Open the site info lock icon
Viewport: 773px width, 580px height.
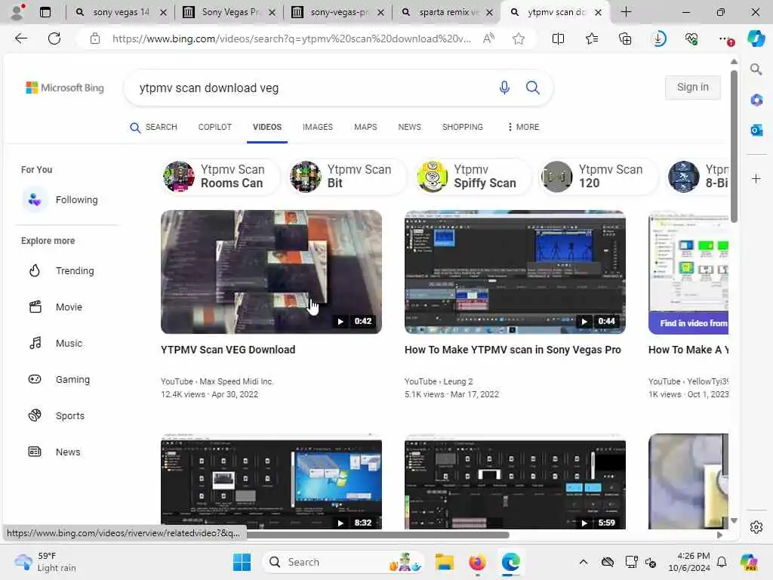[x=95, y=39]
